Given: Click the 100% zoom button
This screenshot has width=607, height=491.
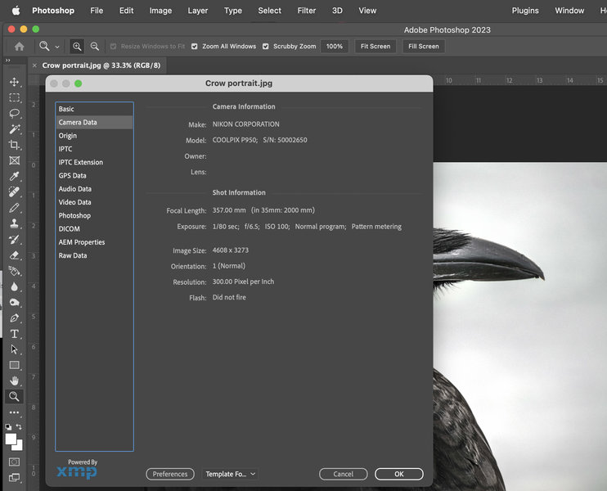Looking at the screenshot, I should coord(335,47).
